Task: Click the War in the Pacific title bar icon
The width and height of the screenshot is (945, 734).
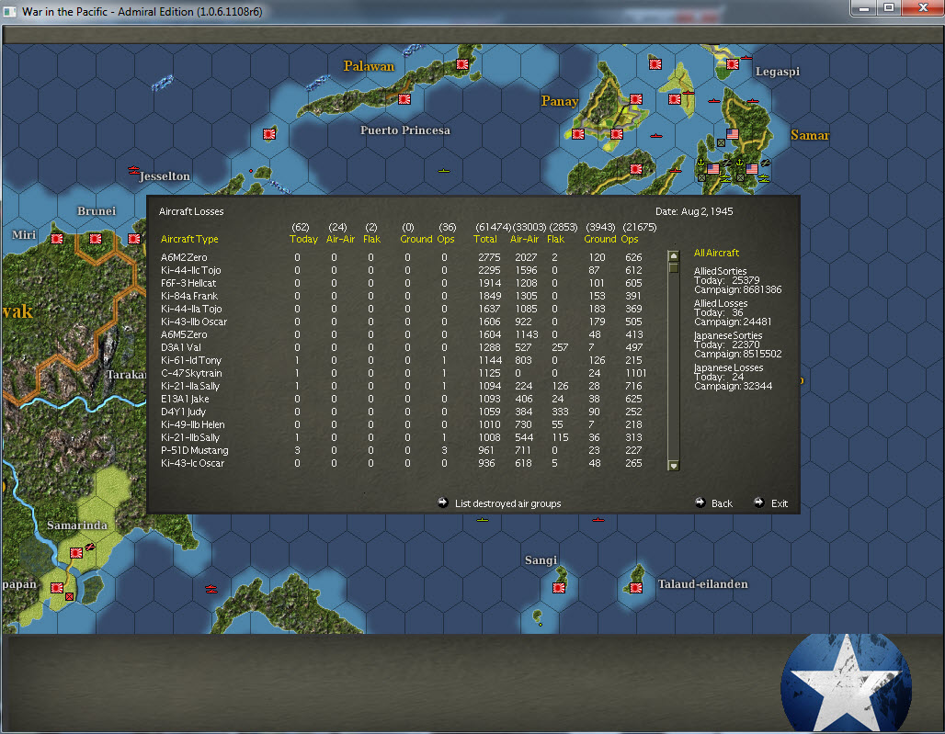Action: pyautogui.click(x=10, y=11)
